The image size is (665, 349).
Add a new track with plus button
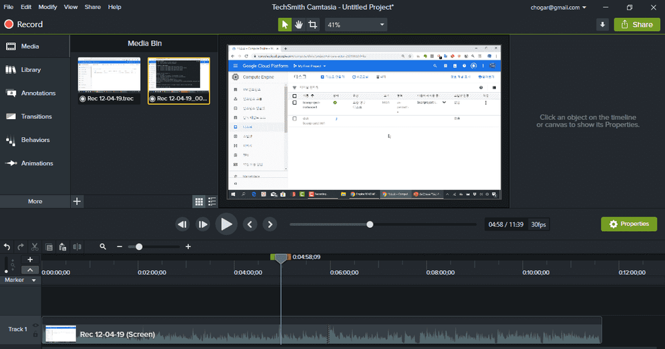(30, 260)
